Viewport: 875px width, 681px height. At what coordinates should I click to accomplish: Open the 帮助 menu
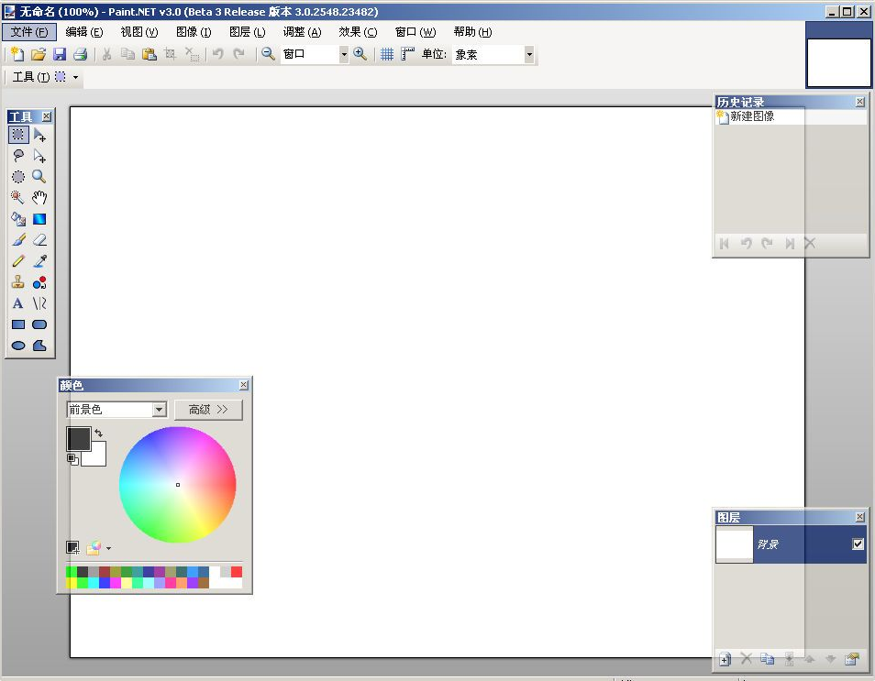(x=472, y=32)
